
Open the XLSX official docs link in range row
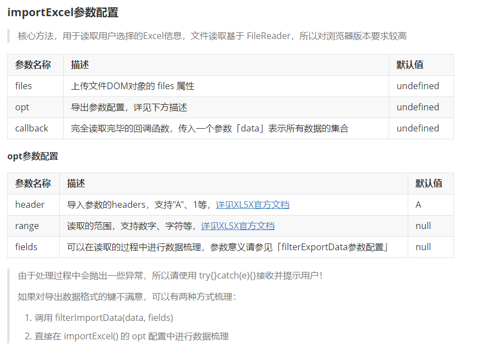[237, 226]
